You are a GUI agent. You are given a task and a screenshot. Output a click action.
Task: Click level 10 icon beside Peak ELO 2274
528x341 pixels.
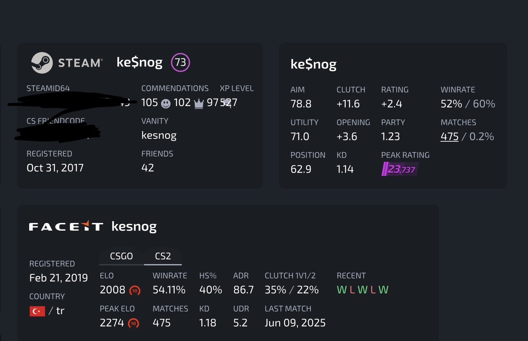click(x=133, y=323)
